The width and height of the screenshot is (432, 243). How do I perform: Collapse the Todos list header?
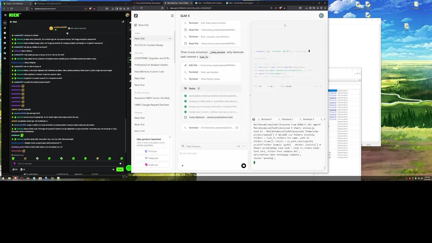click(211, 88)
